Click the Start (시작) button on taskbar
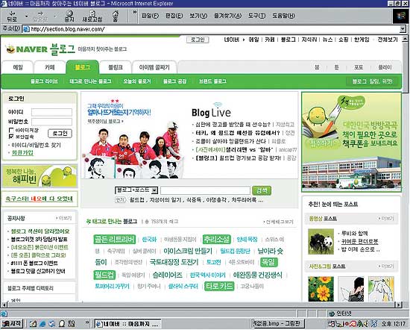410x330 pixels. 12,324
